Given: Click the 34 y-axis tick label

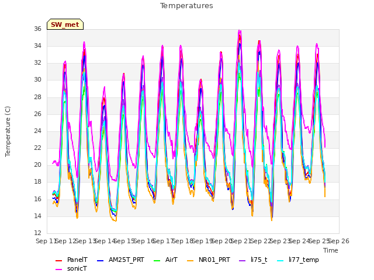Looking at the screenshot, I should (37, 45).
